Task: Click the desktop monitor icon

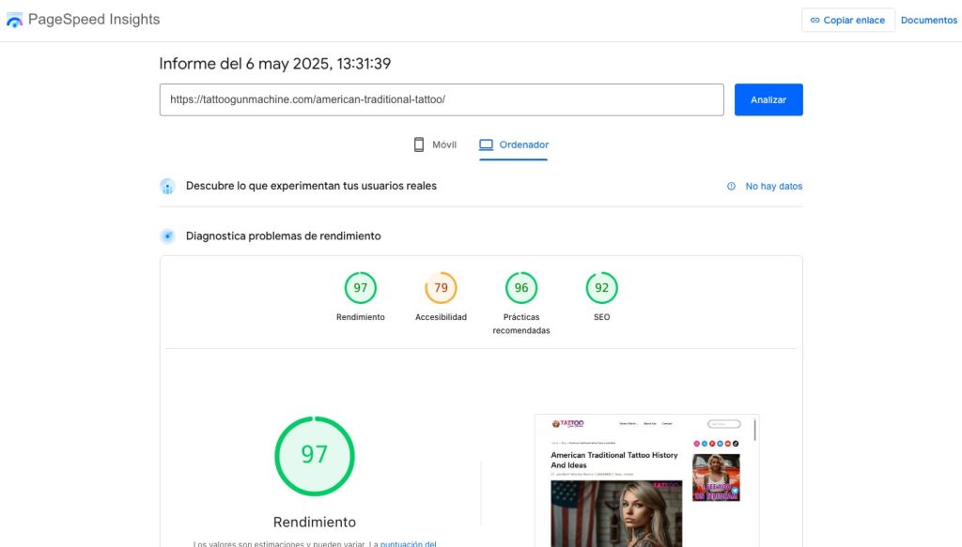Action: click(486, 144)
